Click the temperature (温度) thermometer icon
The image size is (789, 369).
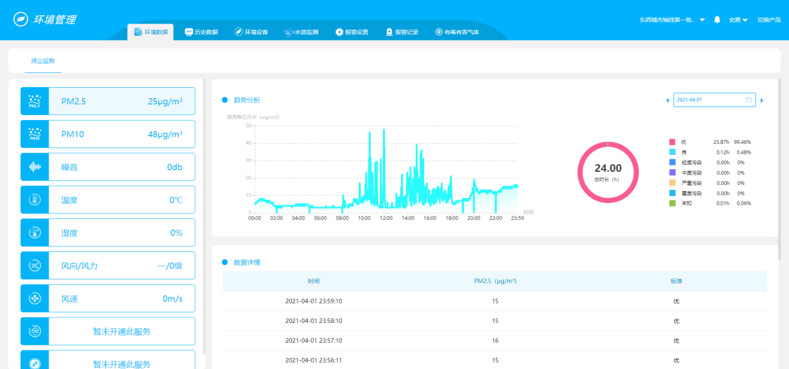(x=35, y=200)
